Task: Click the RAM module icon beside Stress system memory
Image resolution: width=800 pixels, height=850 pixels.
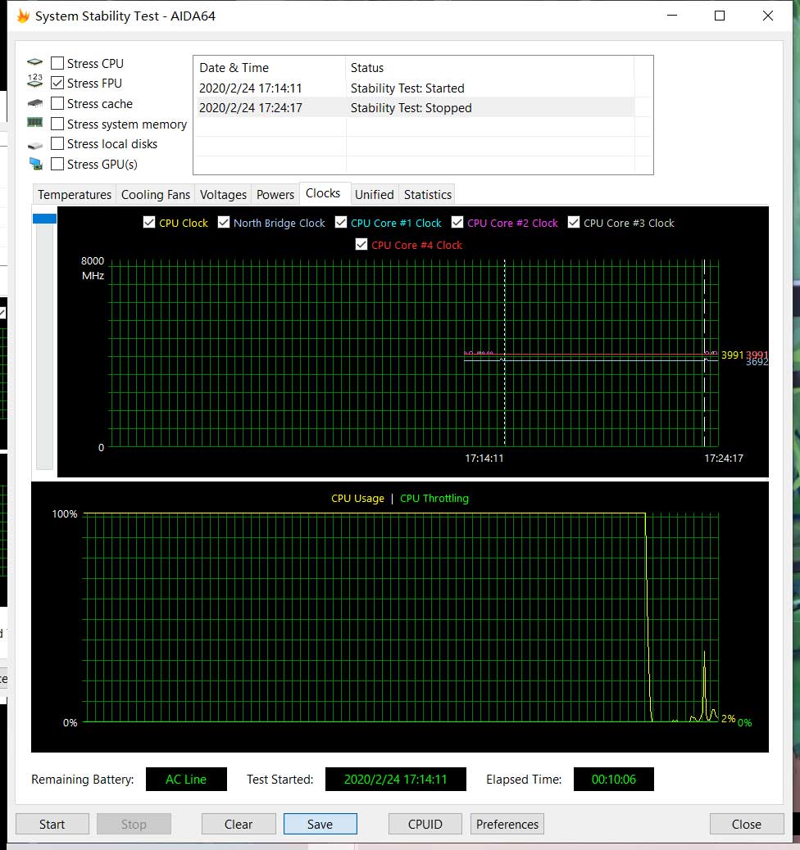Action: (34, 123)
